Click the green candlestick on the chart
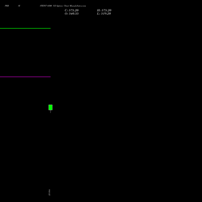 point(50,107)
